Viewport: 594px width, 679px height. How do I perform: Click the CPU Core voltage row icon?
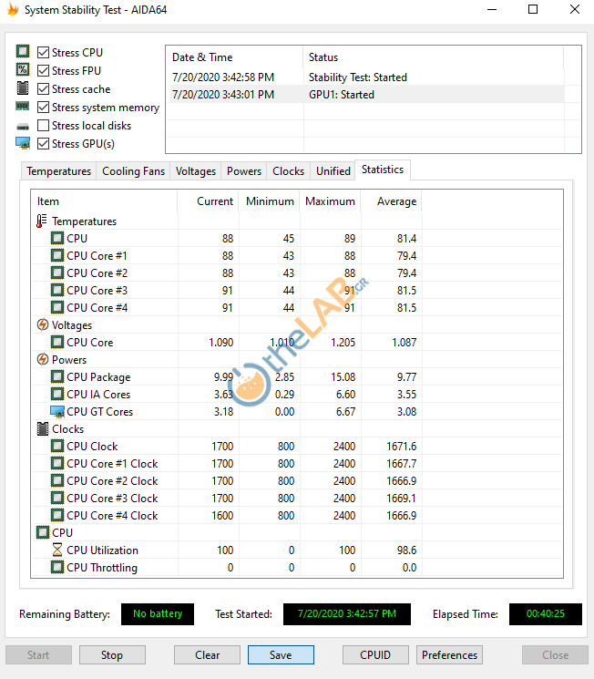57,342
